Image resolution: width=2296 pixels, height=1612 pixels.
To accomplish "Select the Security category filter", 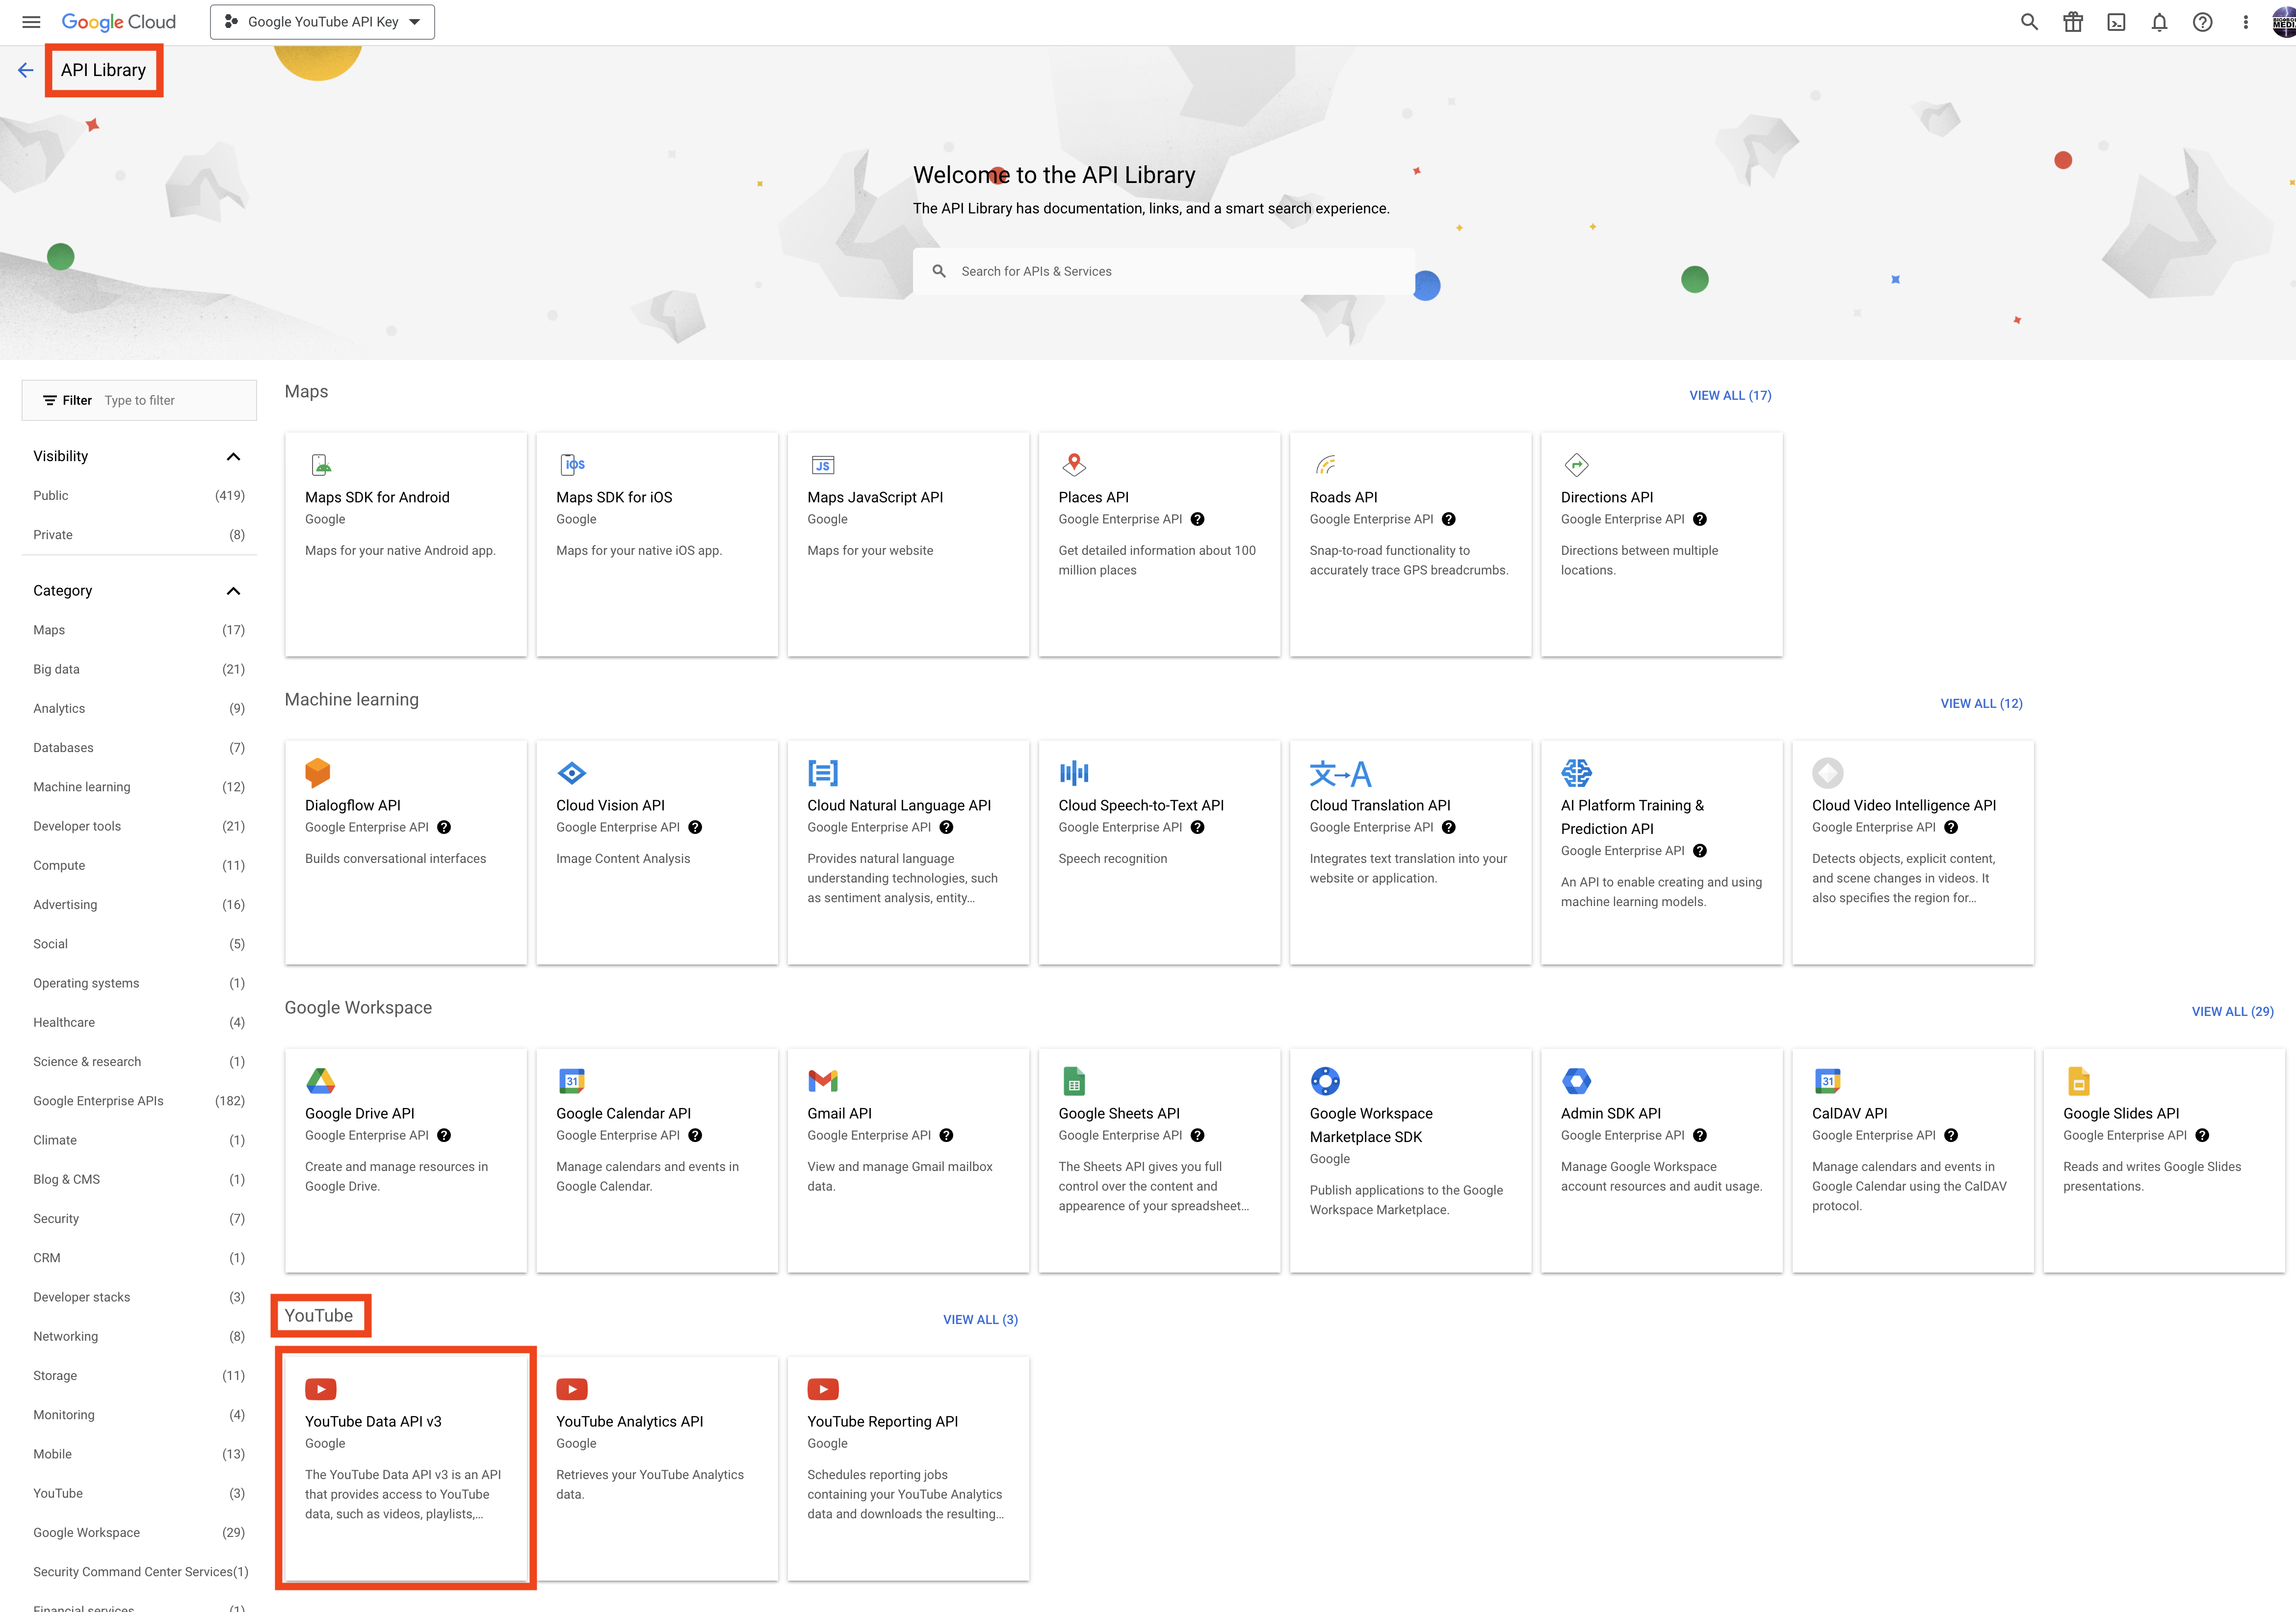I will [x=139, y=1218].
